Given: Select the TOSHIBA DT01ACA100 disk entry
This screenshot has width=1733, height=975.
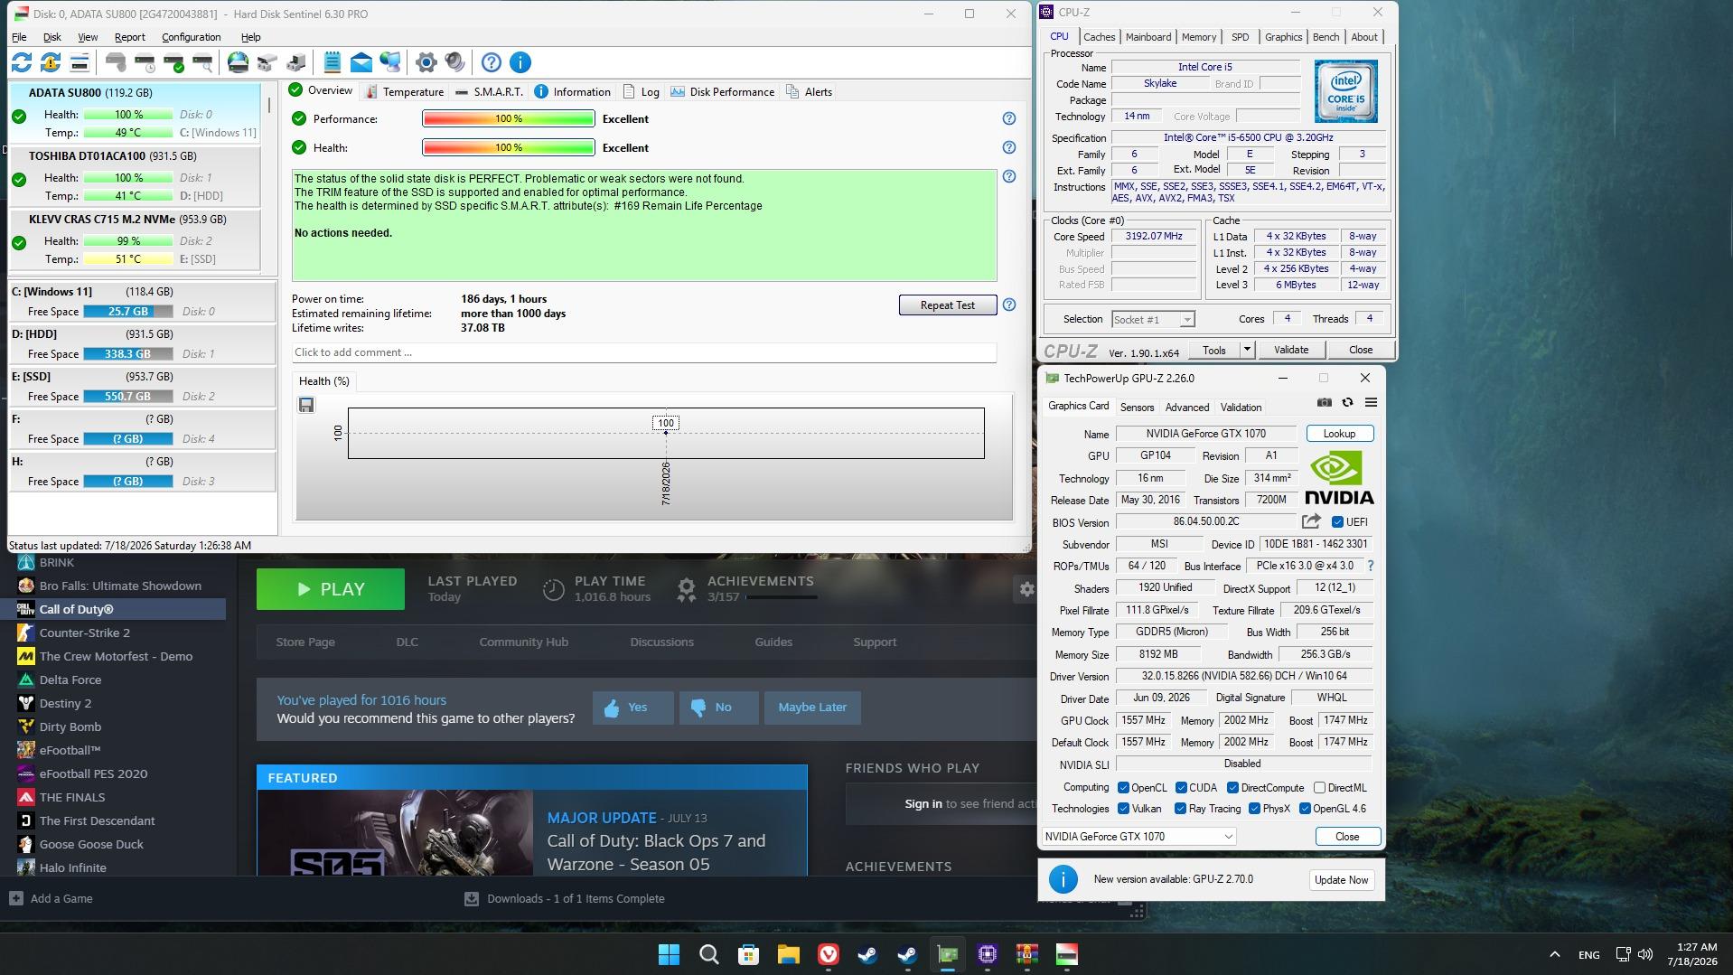Looking at the screenshot, I should pyautogui.click(x=136, y=176).
